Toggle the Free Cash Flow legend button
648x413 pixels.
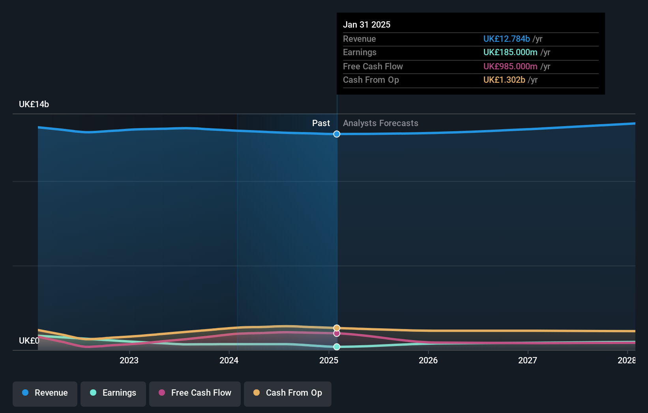tap(195, 394)
